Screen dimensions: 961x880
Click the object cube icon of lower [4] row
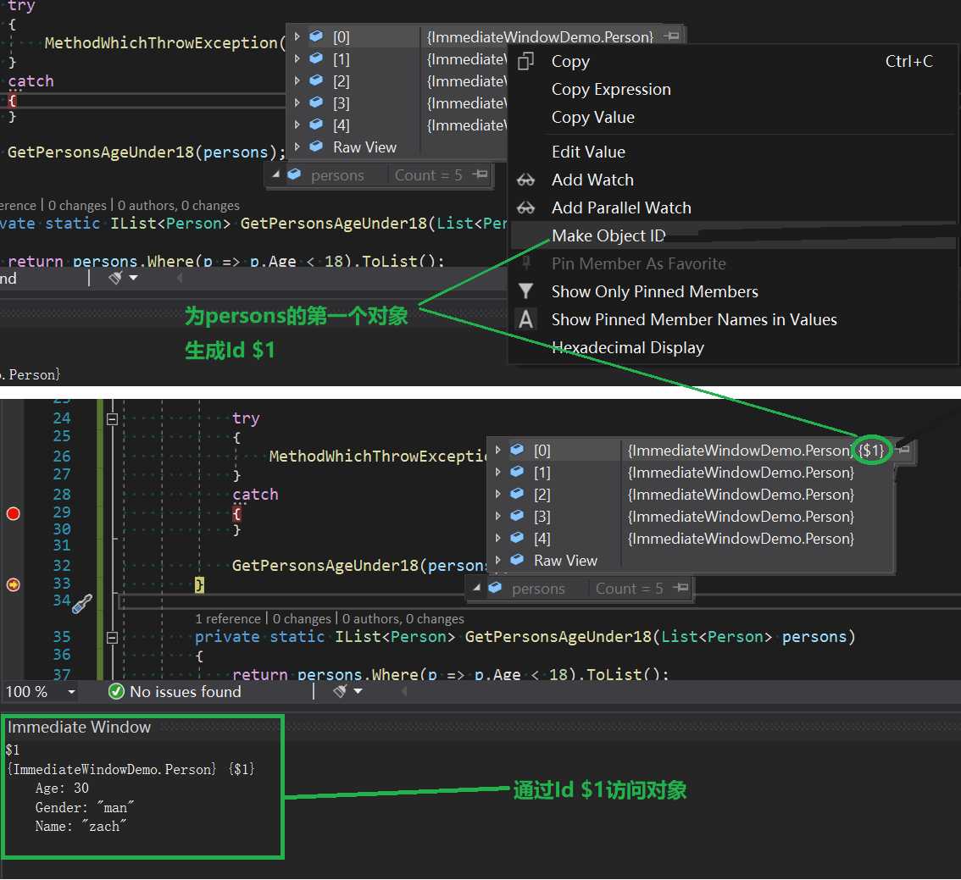(x=517, y=538)
